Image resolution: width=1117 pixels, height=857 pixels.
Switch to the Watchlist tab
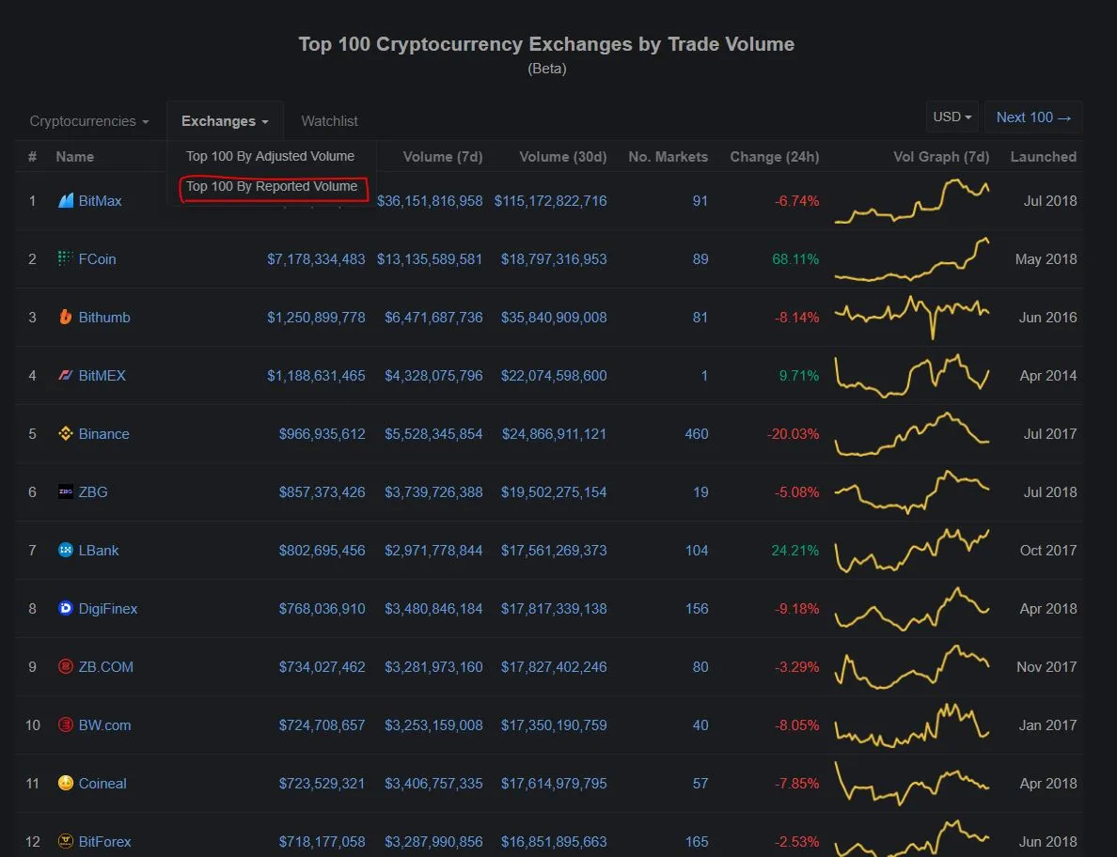click(x=329, y=121)
